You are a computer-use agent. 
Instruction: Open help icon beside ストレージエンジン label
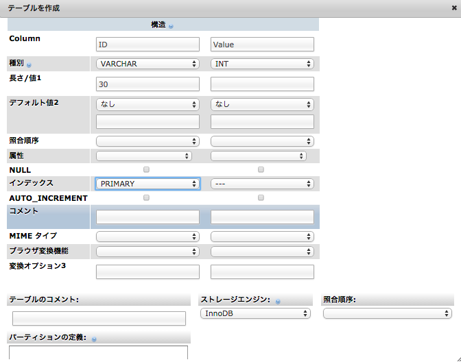[278, 301]
